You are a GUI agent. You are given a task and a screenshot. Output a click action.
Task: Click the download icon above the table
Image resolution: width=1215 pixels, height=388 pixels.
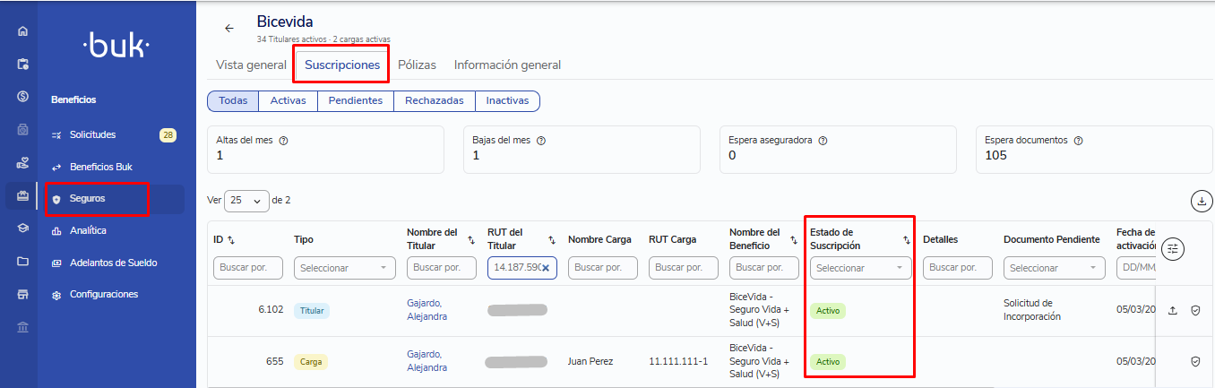click(x=1201, y=202)
